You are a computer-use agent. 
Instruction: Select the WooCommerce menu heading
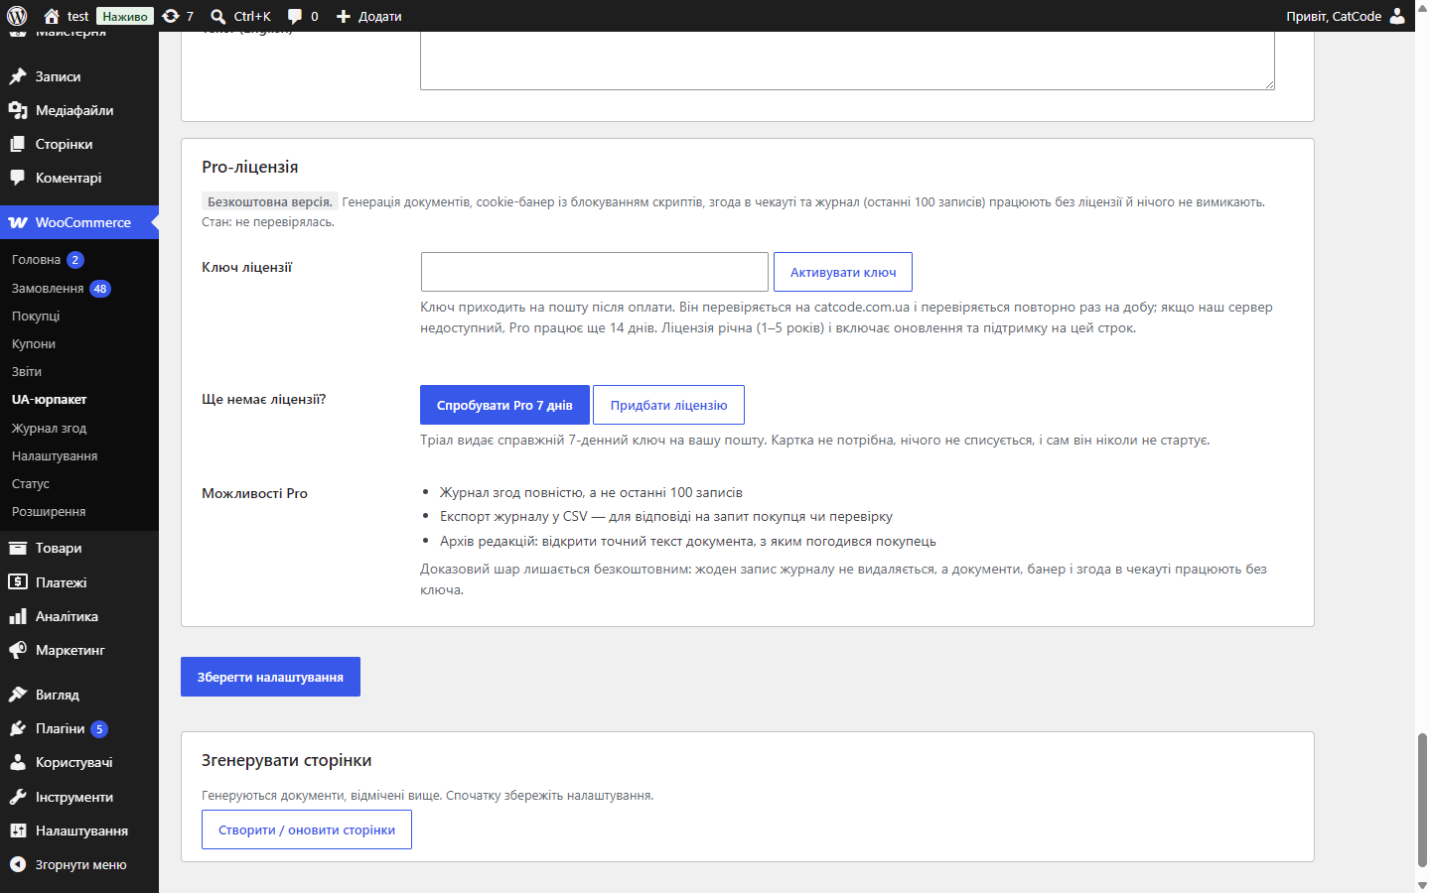point(79,222)
